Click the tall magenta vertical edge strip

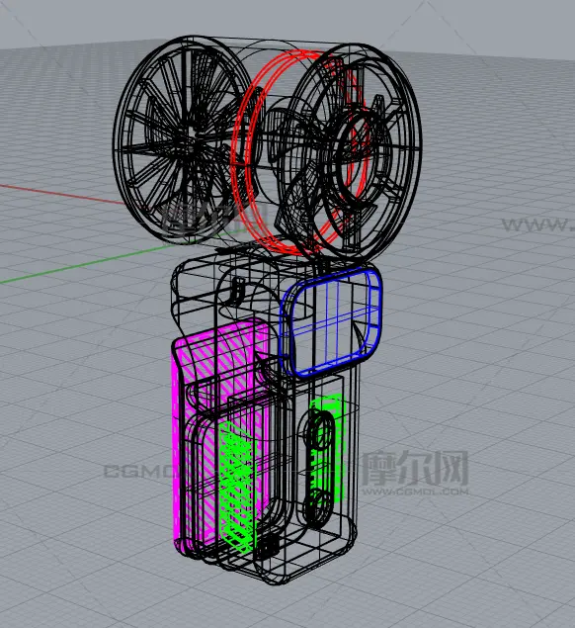click(176, 445)
